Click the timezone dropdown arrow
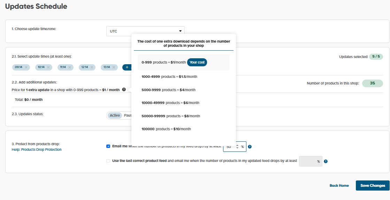 click(181, 31)
